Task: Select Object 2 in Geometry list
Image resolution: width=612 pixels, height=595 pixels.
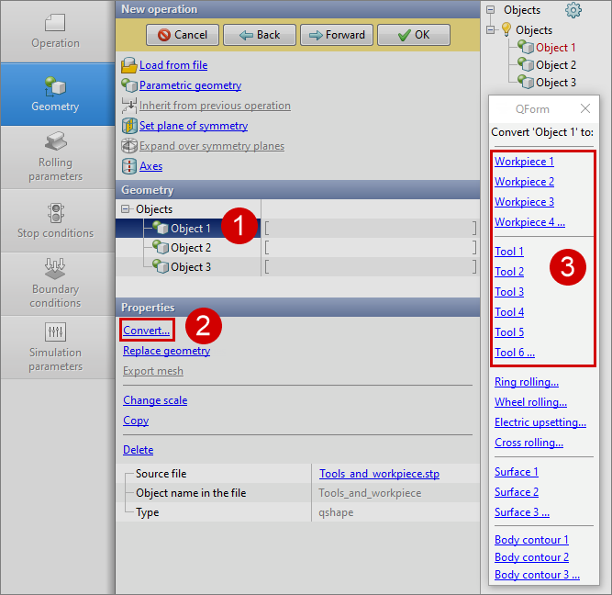Action: pyautogui.click(x=190, y=248)
